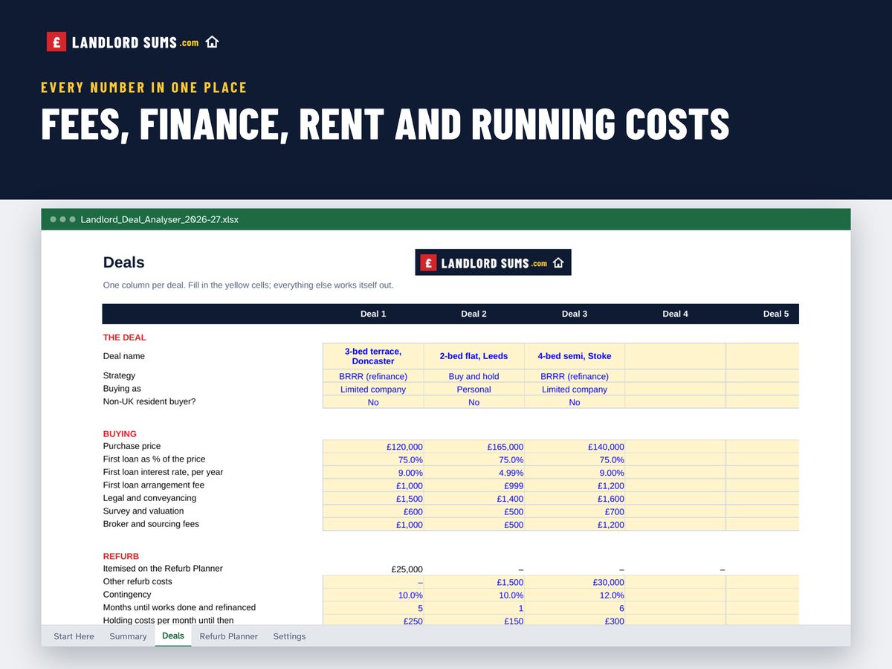Select the deal name cell '2-bed flat, Leeds'
The height and width of the screenshot is (669, 892).
point(474,356)
